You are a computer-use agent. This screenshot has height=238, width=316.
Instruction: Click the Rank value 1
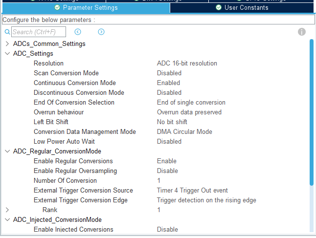point(159,210)
